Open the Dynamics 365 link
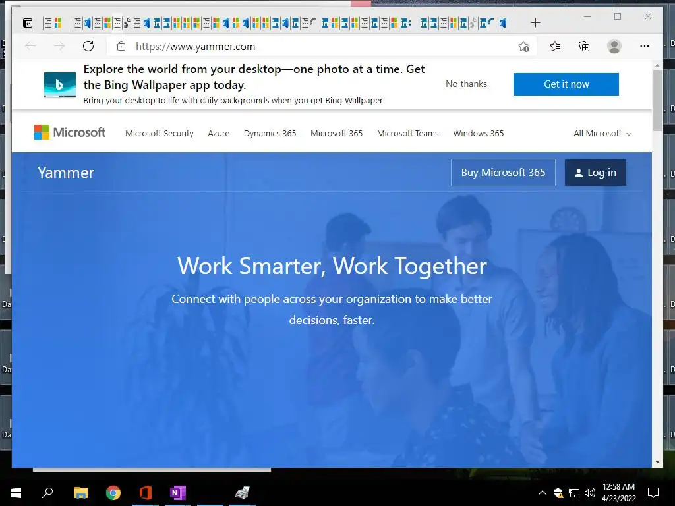 [270, 133]
